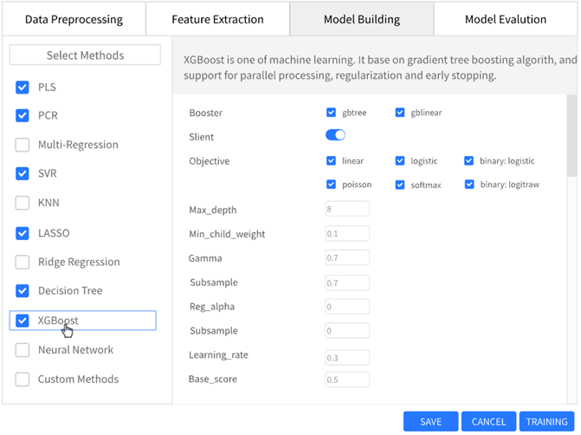
Task: Uncheck the Decision Tree method
Action: [x=23, y=291]
